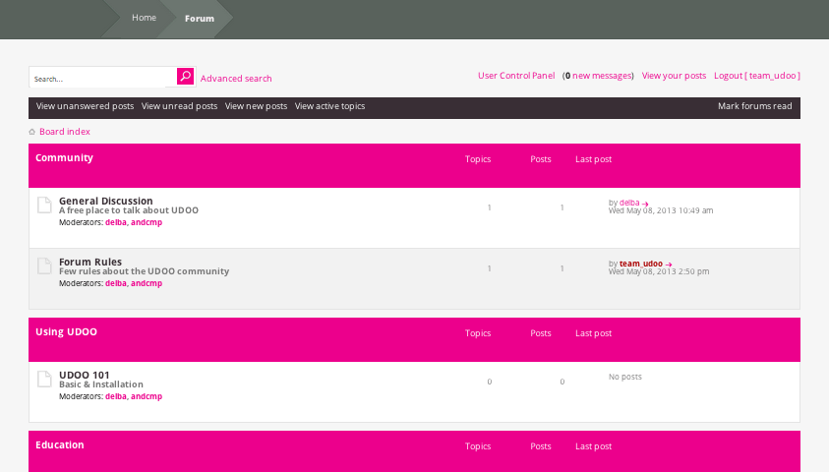Click the Board index home icon

pyautogui.click(x=32, y=132)
